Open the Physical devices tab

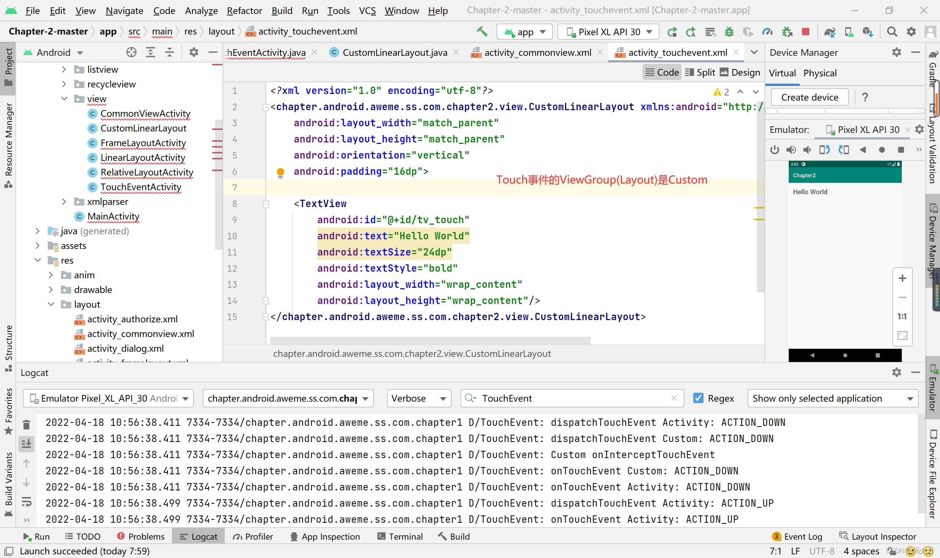click(x=820, y=73)
